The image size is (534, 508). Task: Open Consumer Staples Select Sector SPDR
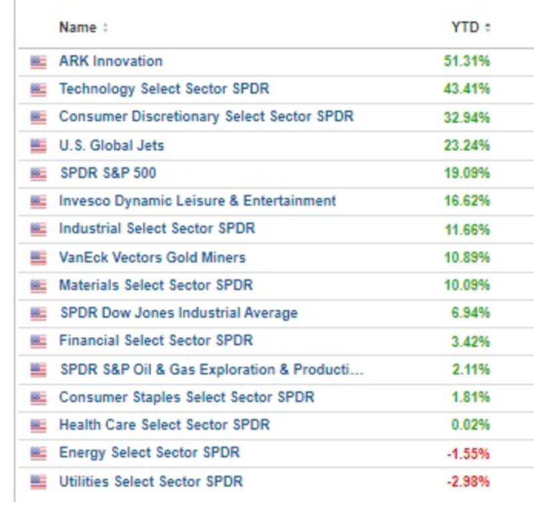[187, 397]
